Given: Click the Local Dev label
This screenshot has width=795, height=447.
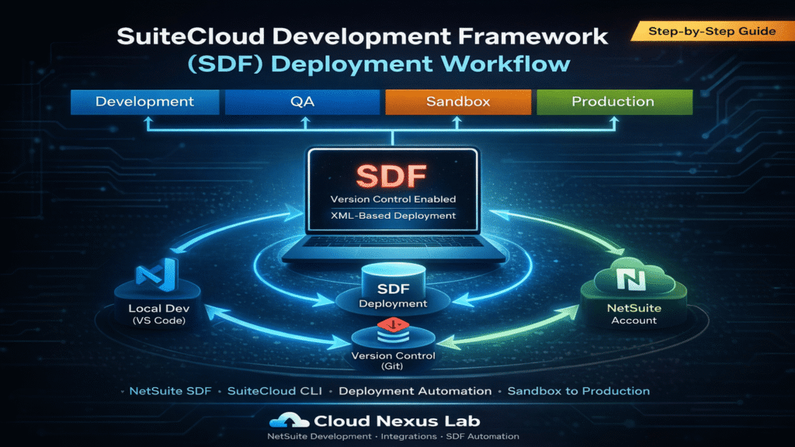Looking at the screenshot, I should coord(158,308).
